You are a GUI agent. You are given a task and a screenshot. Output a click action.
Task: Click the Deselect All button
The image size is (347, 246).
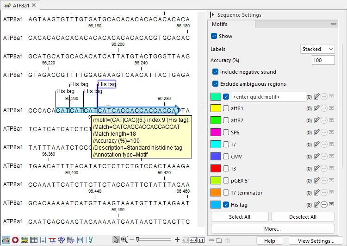(302, 217)
